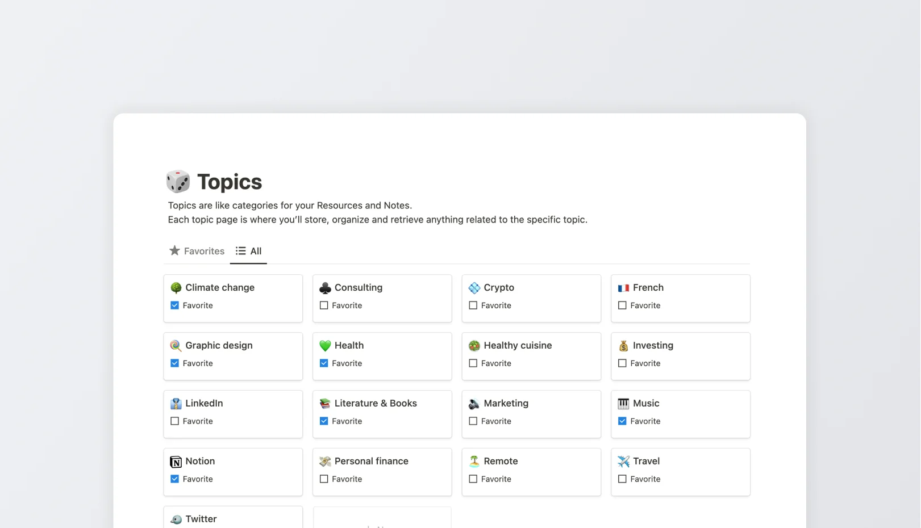
Task: Click the Notion logo icon on the Notion card
Action: [x=175, y=461]
